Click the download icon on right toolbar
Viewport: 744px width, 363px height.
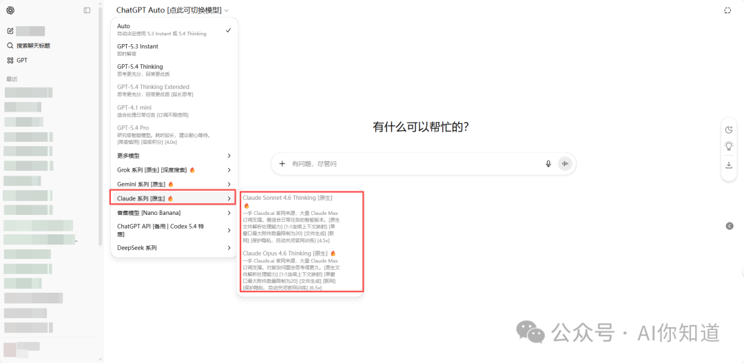[x=729, y=165]
